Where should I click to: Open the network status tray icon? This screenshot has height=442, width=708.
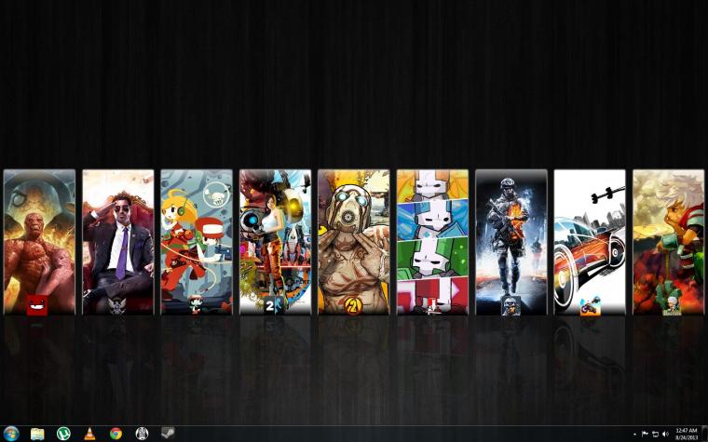[x=655, y=435]
